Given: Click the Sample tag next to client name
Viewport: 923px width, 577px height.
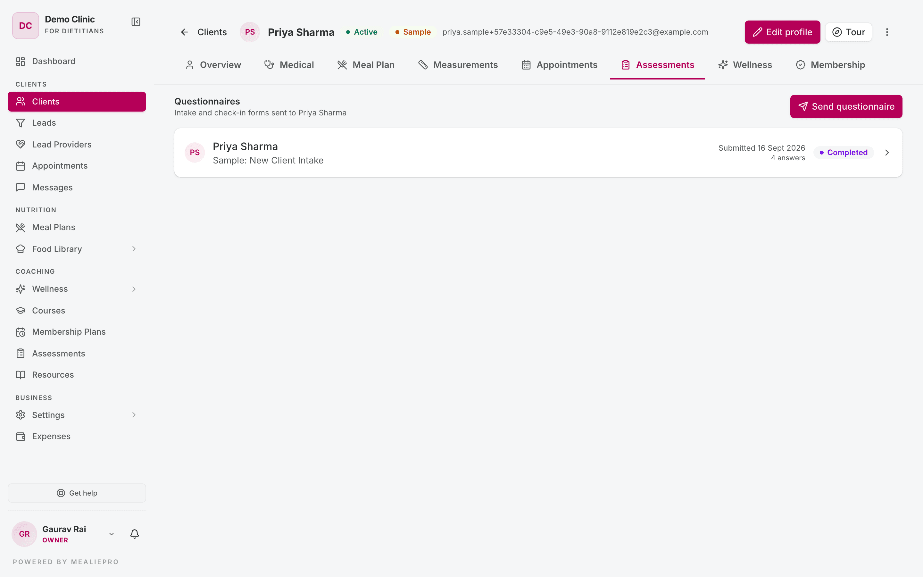Looking at the screenshot, I should coord(413,32).
